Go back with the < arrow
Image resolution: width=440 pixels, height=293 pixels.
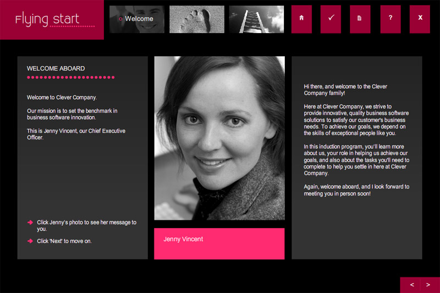click(x=411, y=285)
